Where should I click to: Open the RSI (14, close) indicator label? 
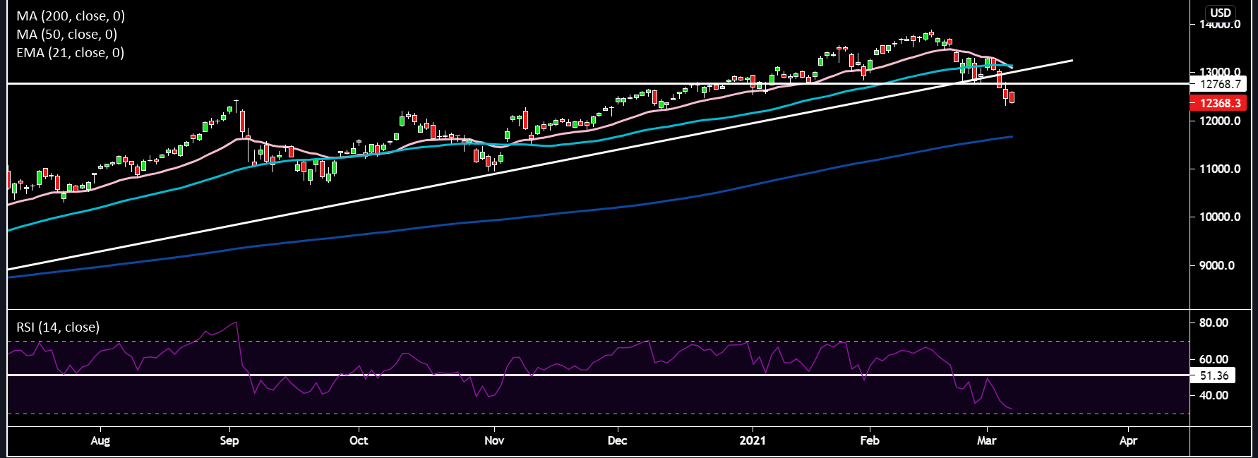(58, 327)
